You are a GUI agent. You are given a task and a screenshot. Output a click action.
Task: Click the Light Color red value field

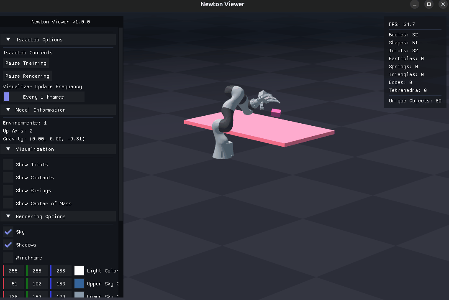click(13, 271)
